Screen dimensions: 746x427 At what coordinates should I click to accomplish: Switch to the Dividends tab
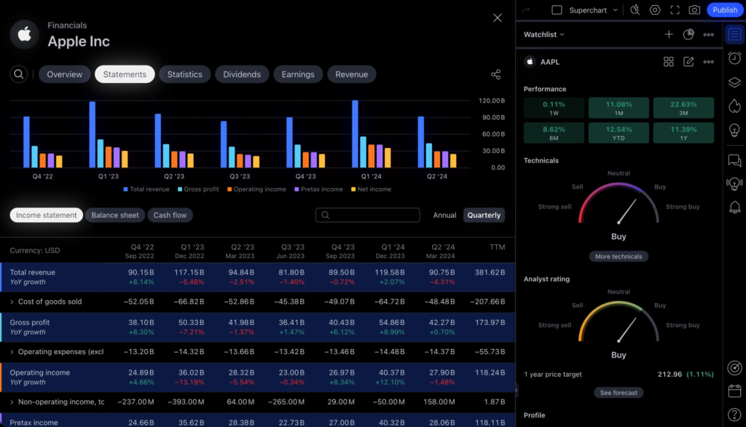242,74
